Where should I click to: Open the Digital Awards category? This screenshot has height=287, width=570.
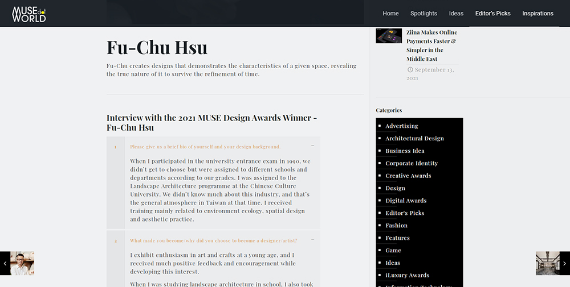[406, 201]
